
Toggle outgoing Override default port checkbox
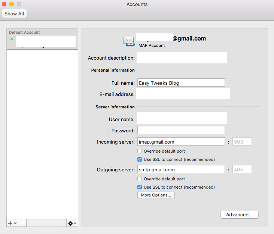(x=140, y=179)
